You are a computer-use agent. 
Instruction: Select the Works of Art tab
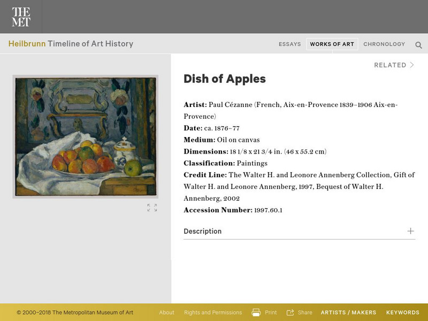click(x=332, y=44)
